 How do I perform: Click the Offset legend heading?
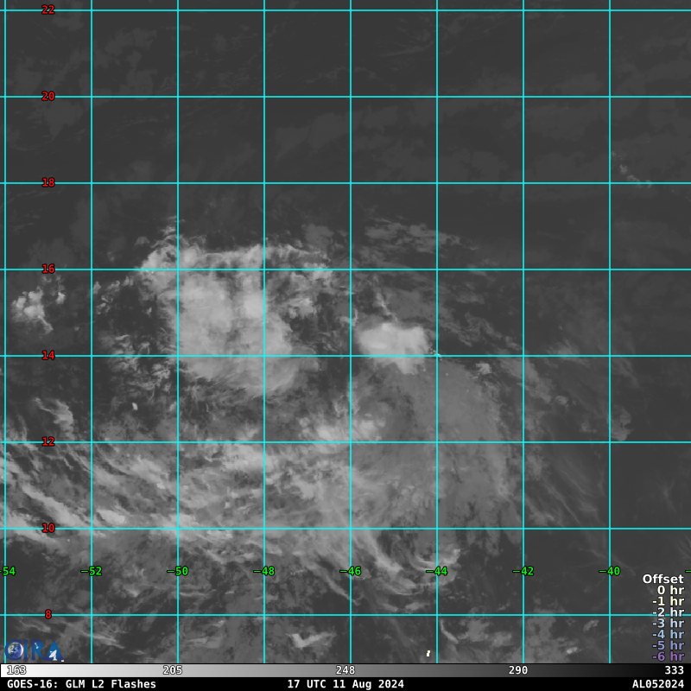pos(662,579)
